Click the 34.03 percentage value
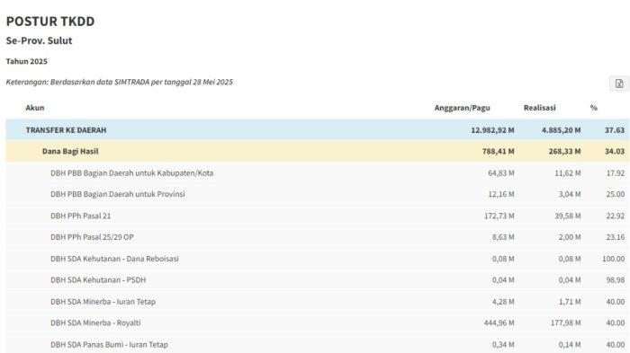This screenshot has width=630, height=353. (x=615, y=151)
